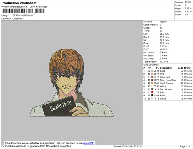Click the embroidery design preview image
The width and height of the screenshot is (193, 149).
(x=72, y=83)
